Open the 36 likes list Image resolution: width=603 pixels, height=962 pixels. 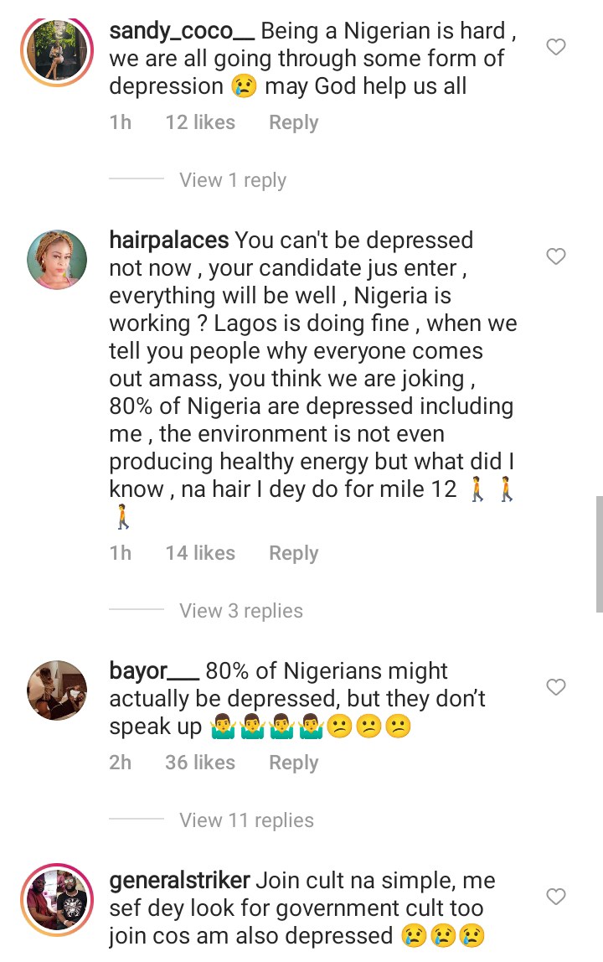[x=200, y=763]
